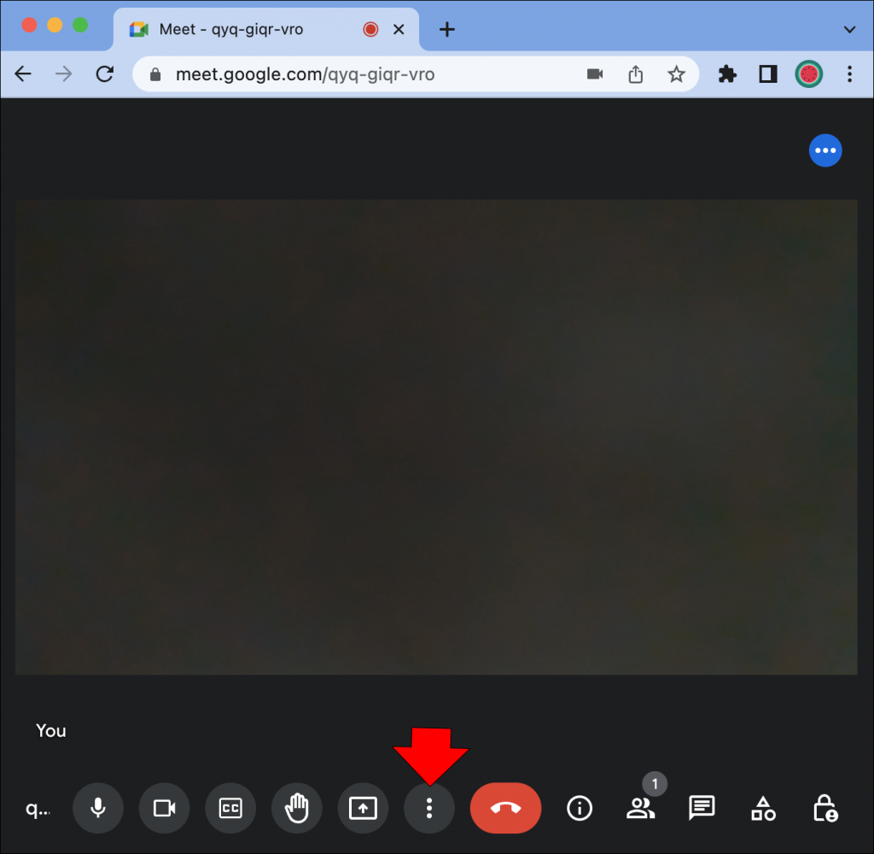874x854 pixels.
Task: Leave the call with the red hangup button
Action: pyautogui.click(x=505, y=808)
